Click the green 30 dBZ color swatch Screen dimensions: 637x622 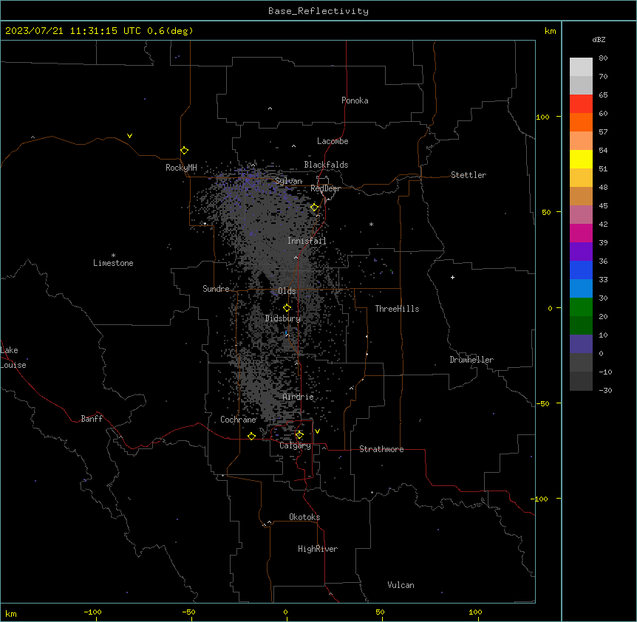(581, 307)
